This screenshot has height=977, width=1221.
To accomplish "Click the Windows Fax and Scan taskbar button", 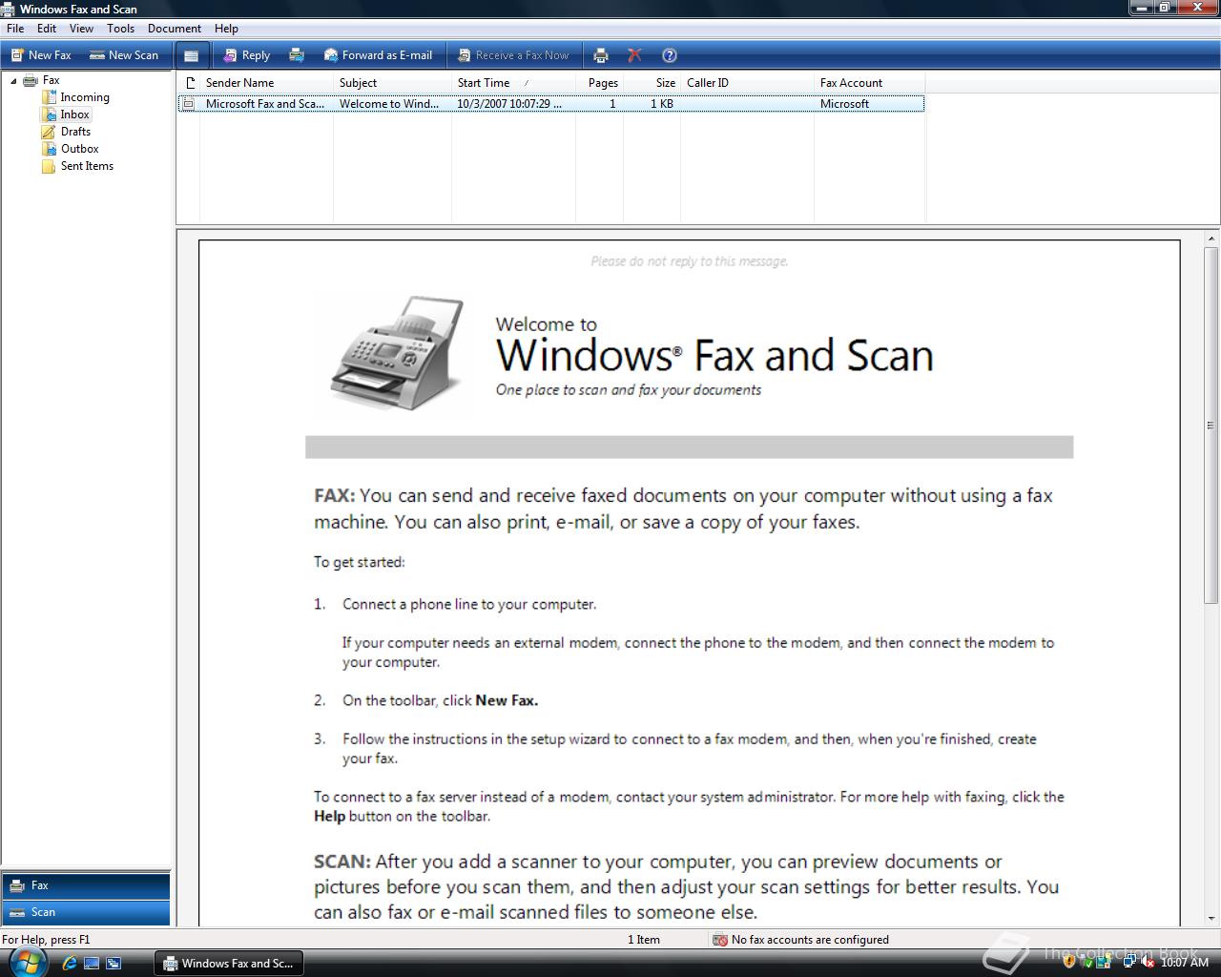I will click(229, 964).
